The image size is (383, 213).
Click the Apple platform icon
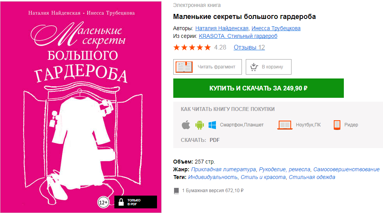pyautogui.click(x=186, y=124)
